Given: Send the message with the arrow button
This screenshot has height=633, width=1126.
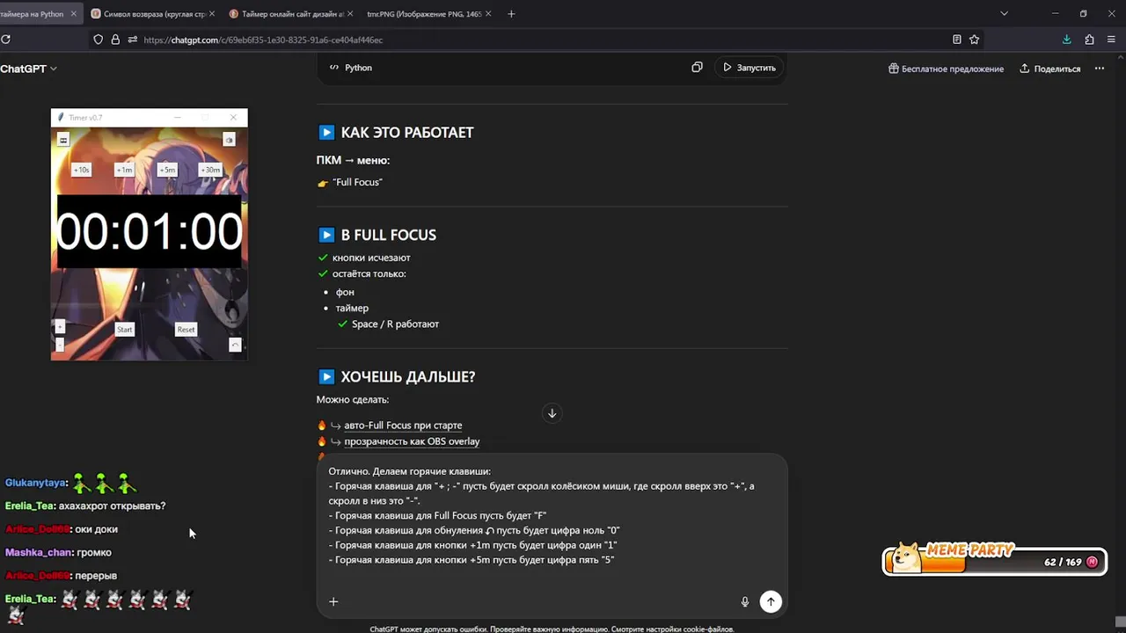Looking at the screenshot, I should click(x=771, y=601).
